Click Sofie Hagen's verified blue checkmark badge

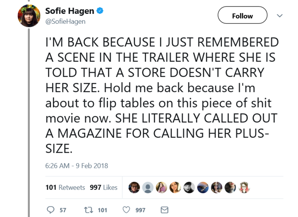click(100, 10)
